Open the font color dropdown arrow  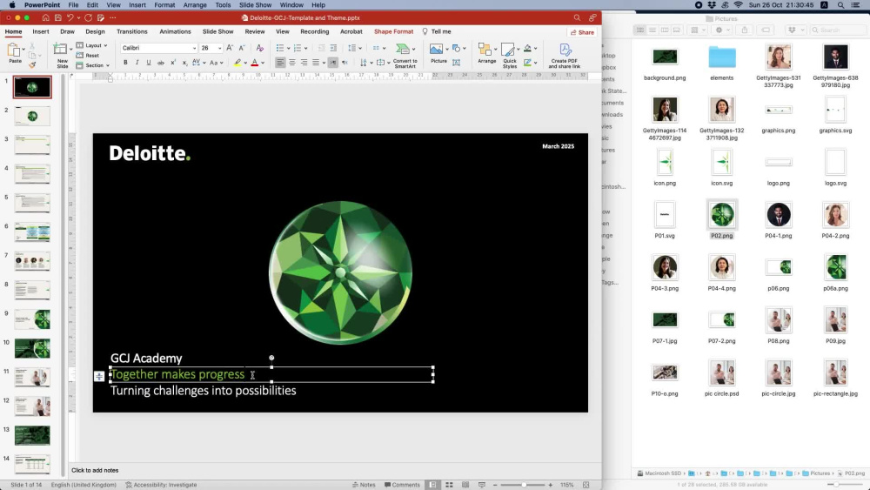263,63
